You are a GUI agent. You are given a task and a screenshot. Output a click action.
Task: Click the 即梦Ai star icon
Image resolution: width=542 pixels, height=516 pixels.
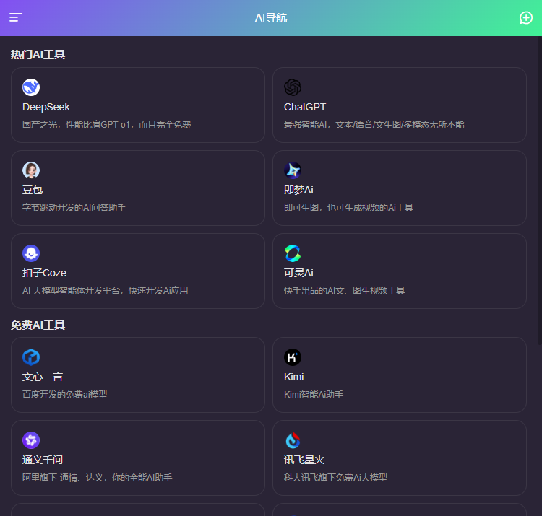tap(293, 170)
